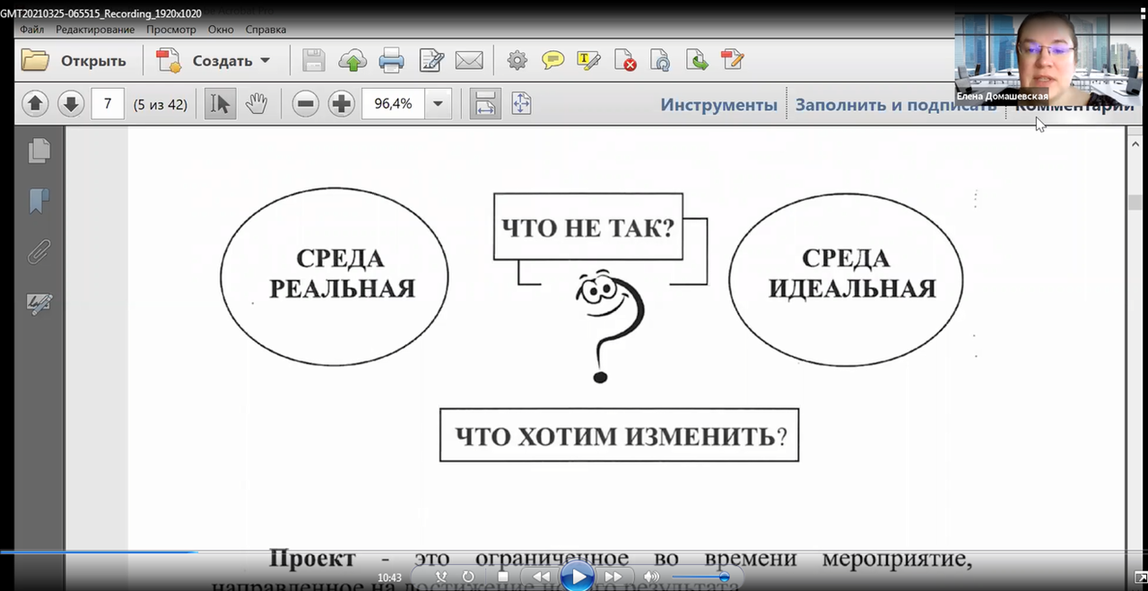Open the Окно menu
This screenshot has height=591, width=1148.
221,30
